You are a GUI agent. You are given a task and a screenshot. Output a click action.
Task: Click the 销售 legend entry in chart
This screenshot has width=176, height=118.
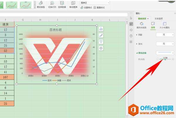(x=57, y=81)
